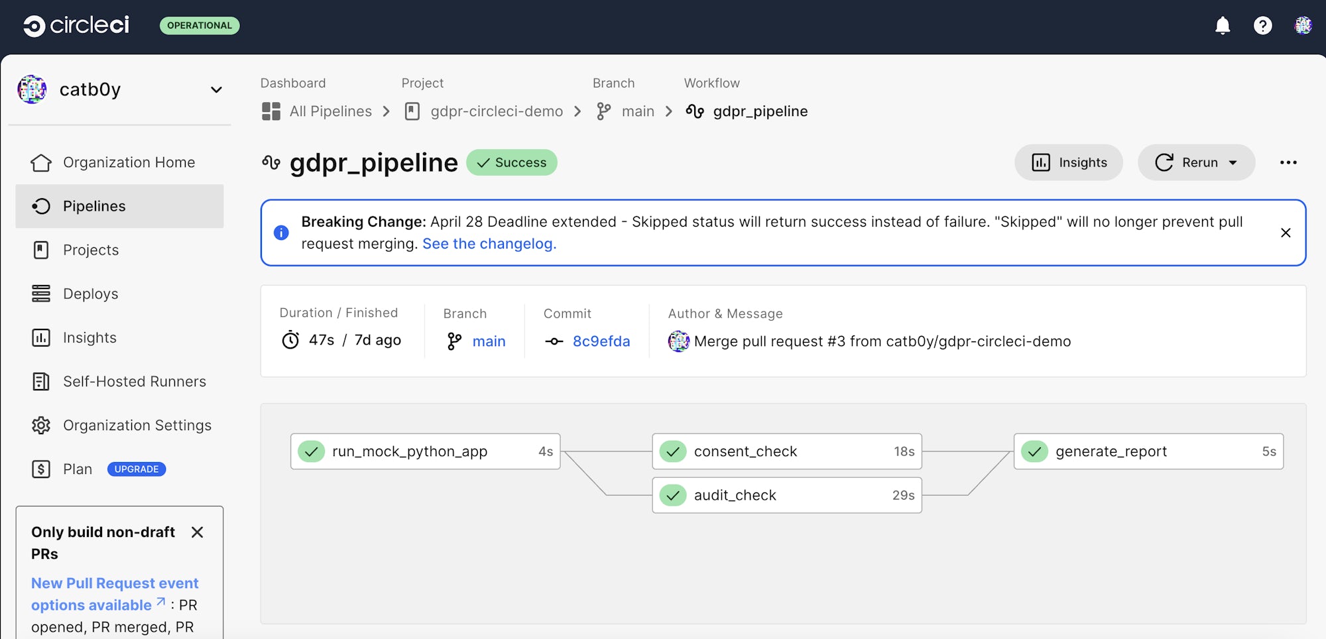Open Self-Hosted Runners via its sidebar icon
The height and width of the screenshot is (639, 1326).
pos(41,381)
